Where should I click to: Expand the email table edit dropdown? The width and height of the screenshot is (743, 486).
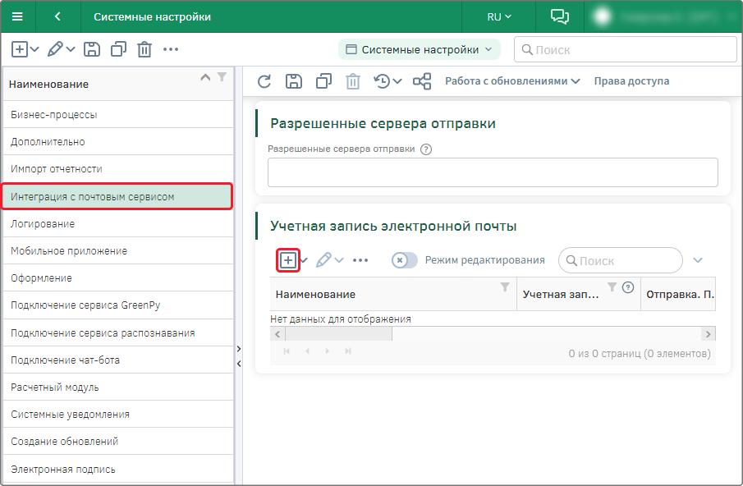click(x=339, y=260)
